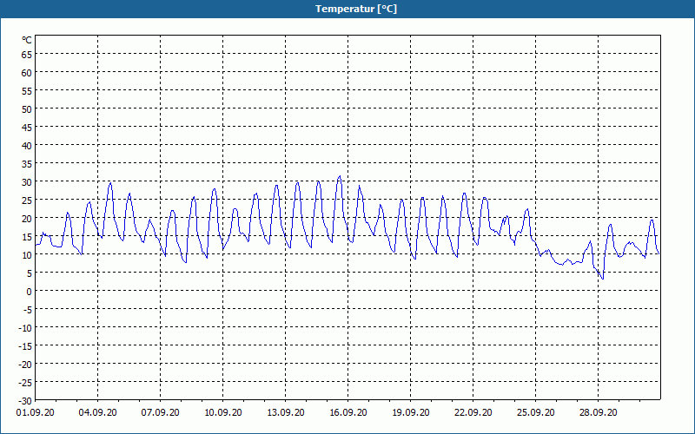The width and height of the screenshot is (695, 434).
Task: Click the -5 value on the y-axis
Action: [x=28, y=310]
